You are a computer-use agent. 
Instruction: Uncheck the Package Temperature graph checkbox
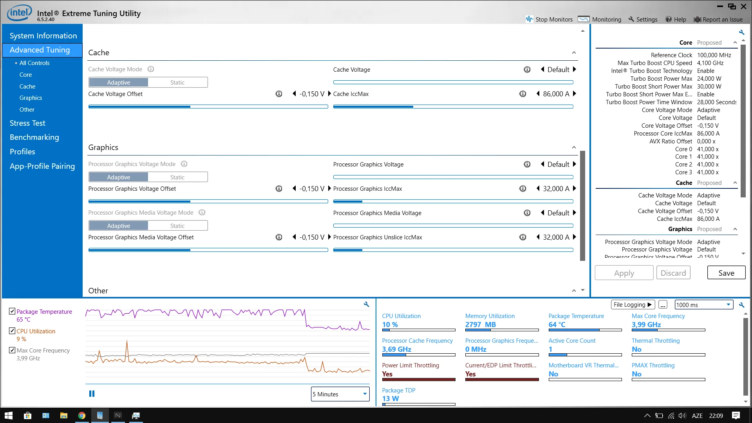pyautogui.click(x=12, y=311)
